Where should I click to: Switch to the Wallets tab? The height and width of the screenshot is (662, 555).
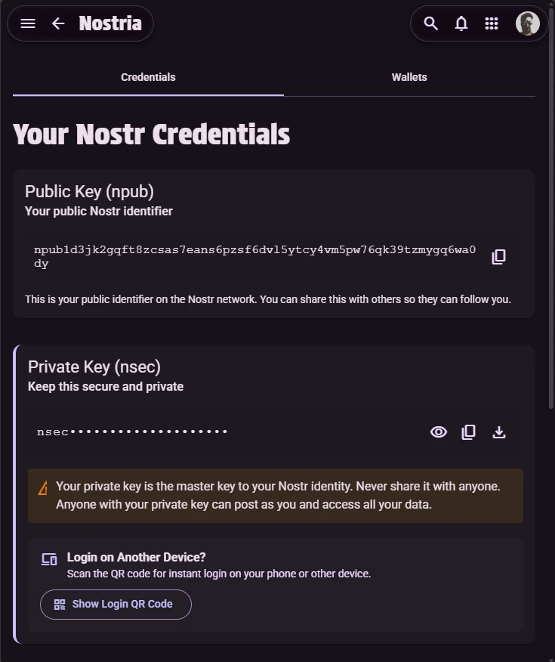coord(409,77)
